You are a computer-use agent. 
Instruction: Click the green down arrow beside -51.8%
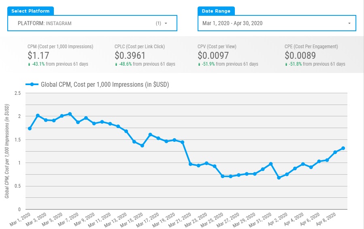(x=286, y=64)
